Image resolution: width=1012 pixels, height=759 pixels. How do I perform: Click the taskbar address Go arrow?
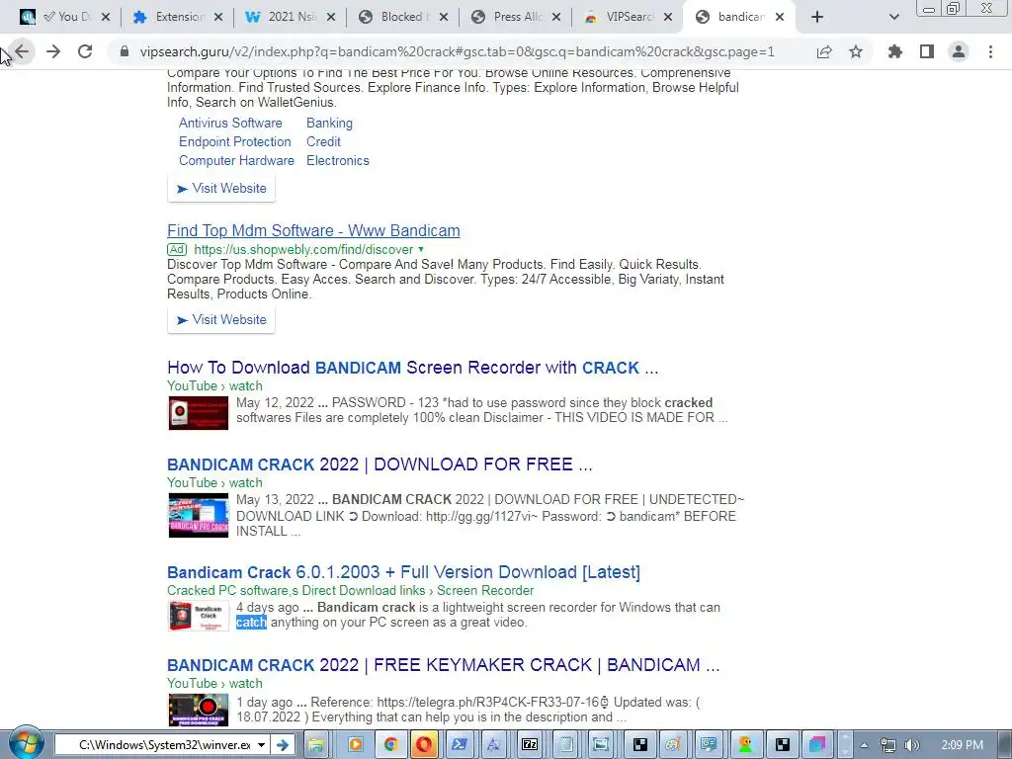click(282, 745)
